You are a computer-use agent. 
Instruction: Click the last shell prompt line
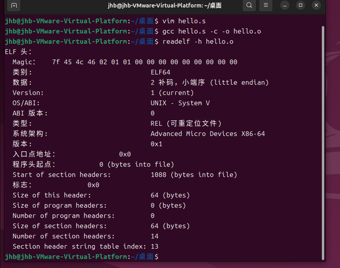point(82,257)
